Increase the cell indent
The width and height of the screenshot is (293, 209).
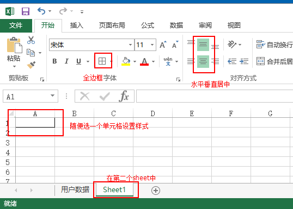click(244, 61)
